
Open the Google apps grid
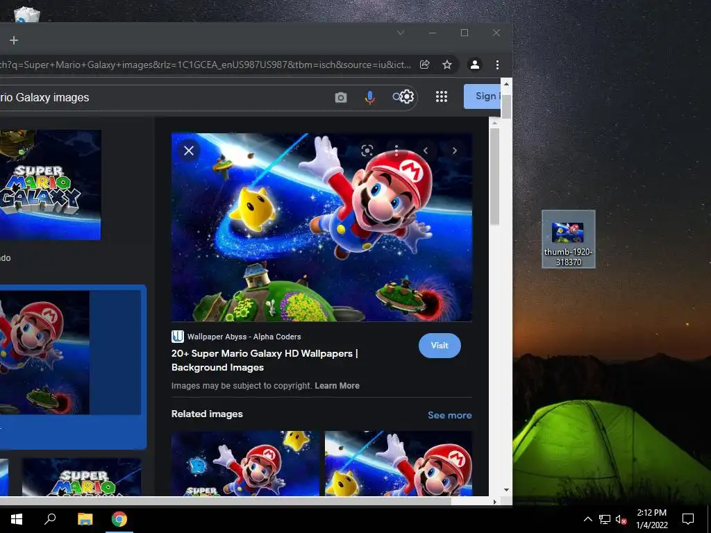tap(441, 96)
